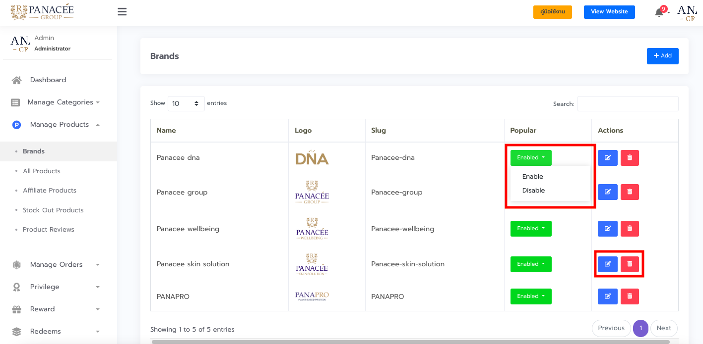Open Popular dropdown for PANAPRO
The height and width of the screenshot is (344, 703).
[x=531, y=296]
